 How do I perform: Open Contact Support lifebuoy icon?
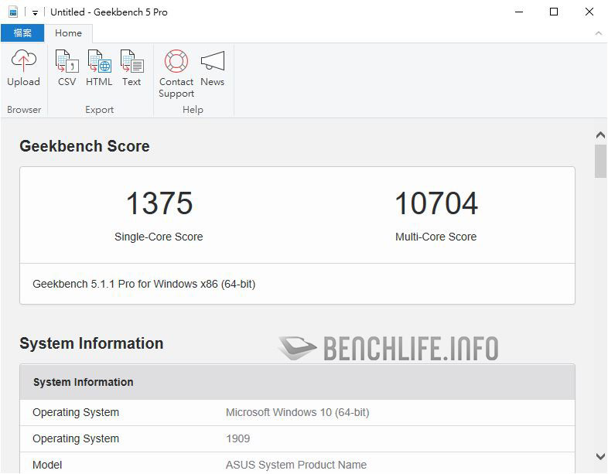(176, 61)
